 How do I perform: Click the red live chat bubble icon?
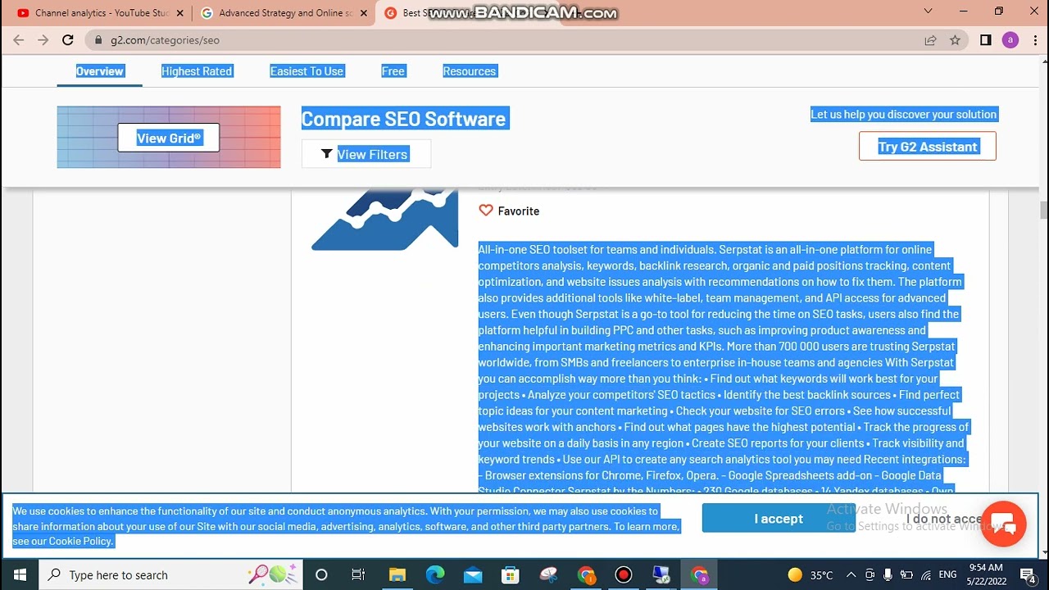(1003, 524)
